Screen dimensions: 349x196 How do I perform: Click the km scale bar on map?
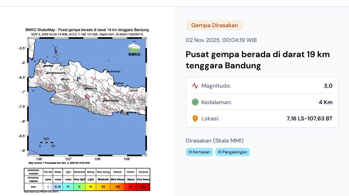coord(47,143)
